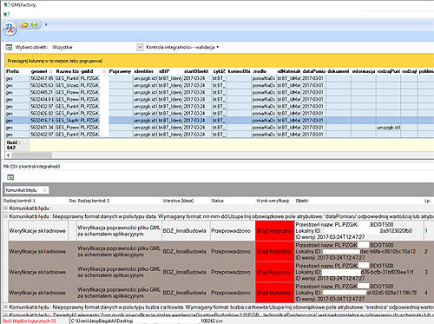The width and height of the screenshot is (434, 324).
Task: Open the Kontrola integralności - walidacja menu
Action: (x=182, y=47)
